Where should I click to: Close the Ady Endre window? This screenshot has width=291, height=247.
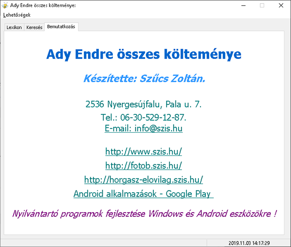[x=281, y=6]
